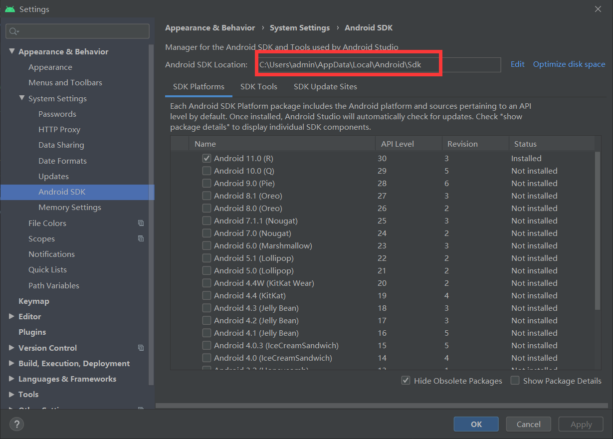This screenshot has width=613, height=439.
Task: Open Date Formats settings
Action: pos(62,161)
